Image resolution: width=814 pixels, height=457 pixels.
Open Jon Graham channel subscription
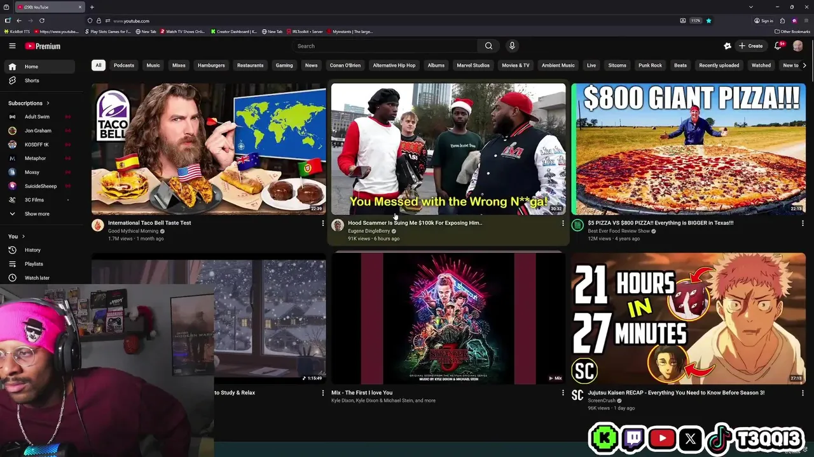39,131
